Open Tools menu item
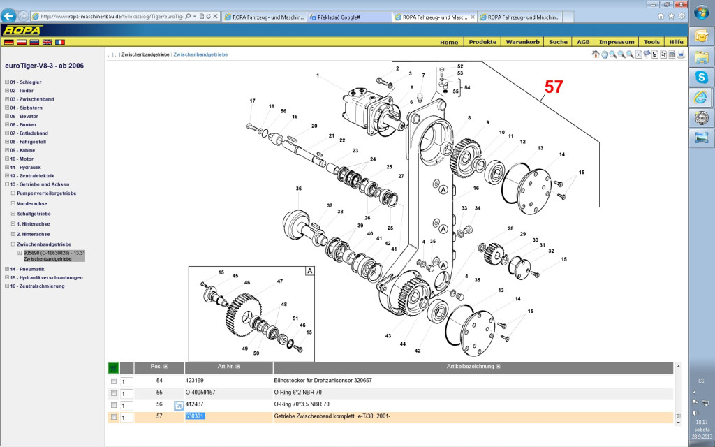Image resolution: width=715 pixels, height=447 pixels. tap(651, 42)
